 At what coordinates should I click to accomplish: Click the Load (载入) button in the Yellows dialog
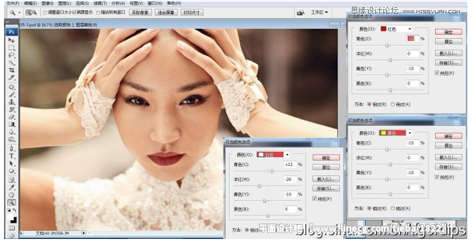[449, 157]
